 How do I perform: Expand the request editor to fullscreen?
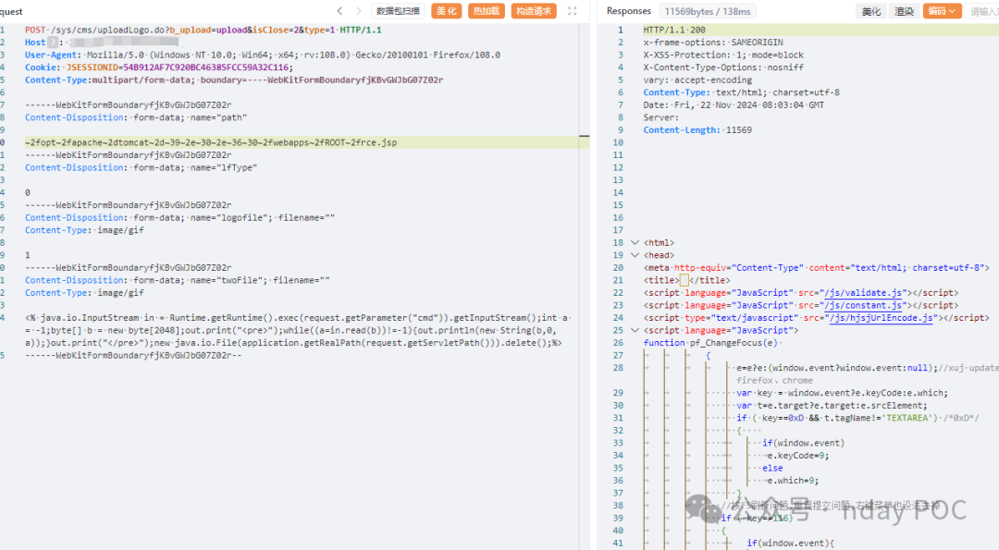[x=573, y=11]
